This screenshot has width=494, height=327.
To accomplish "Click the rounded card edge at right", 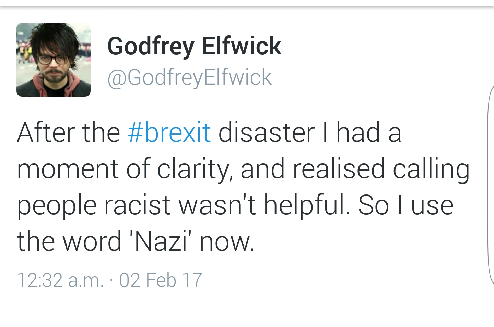I will click(x=491, y=185).
